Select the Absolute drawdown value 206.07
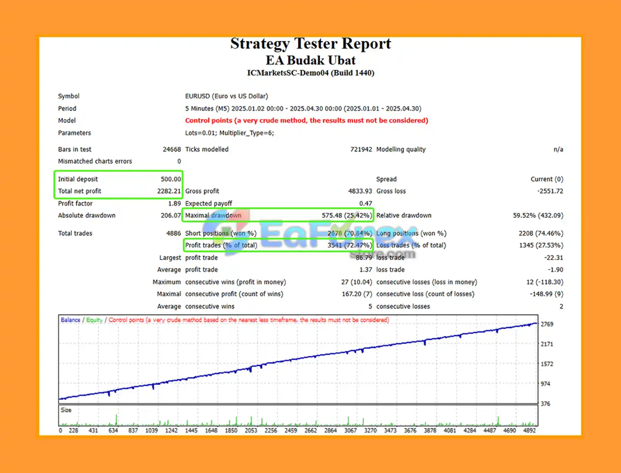 [x=171, y=215]
